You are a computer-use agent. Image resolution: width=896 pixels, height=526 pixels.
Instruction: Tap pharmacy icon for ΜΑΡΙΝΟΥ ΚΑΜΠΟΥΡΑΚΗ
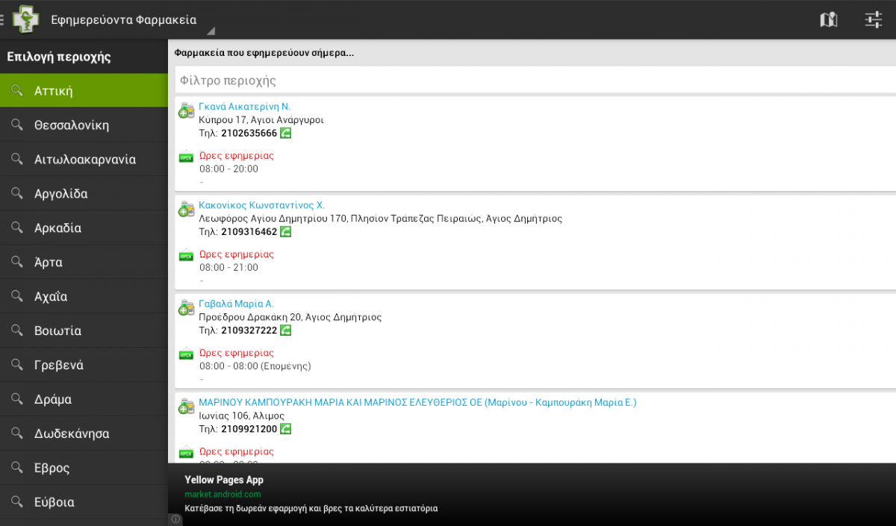186,407
